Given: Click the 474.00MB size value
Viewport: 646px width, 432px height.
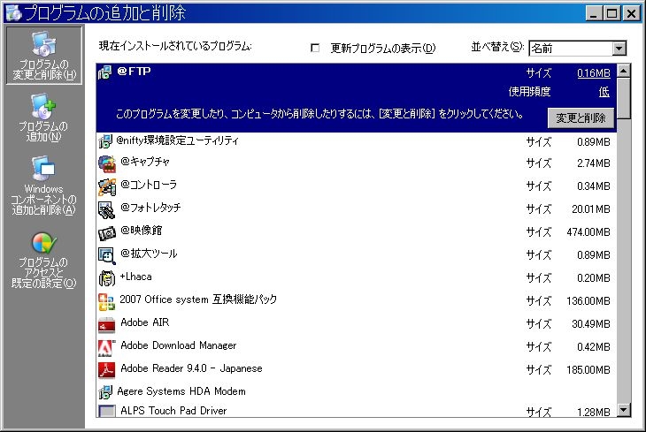Looking at the screenshot, I should tap(588, 232).
